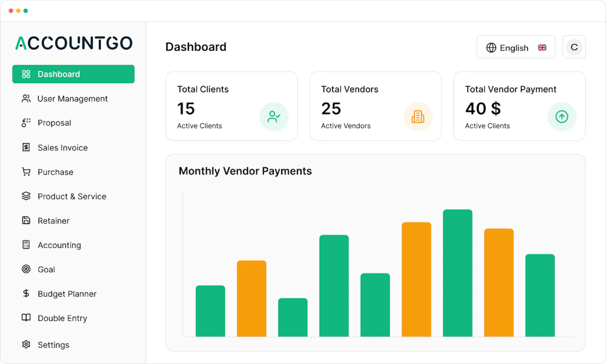Viewport: 606px width, 364px height.
Task: Click the Dashboard page heading
Action: (x=196, y=47)
